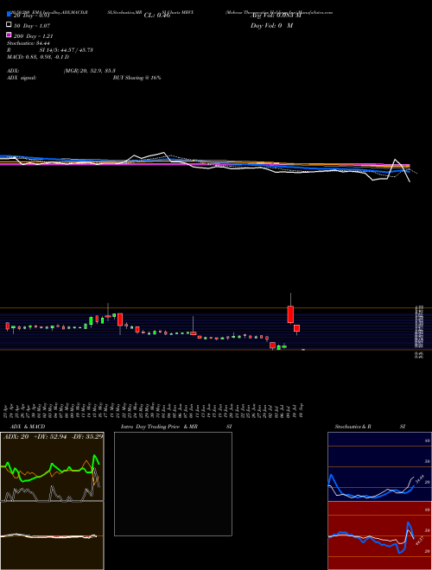Click the 'ADX signal:' label

(x=22, y=78)
